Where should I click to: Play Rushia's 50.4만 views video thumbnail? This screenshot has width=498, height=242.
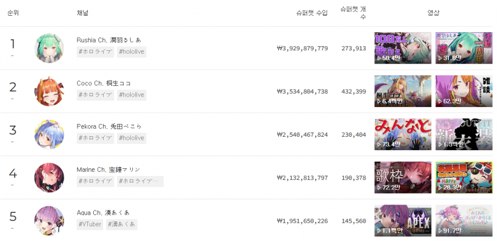tap(403, 48)
